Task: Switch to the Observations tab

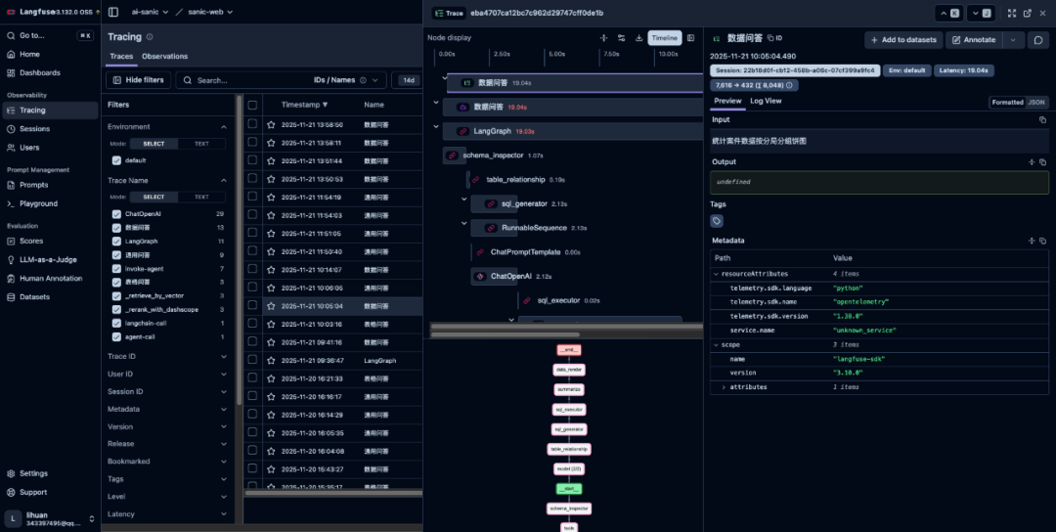Action: (x=164, y=57)
